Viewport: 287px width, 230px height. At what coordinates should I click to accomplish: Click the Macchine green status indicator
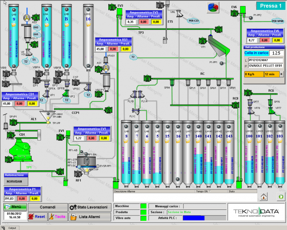point(143,206)
